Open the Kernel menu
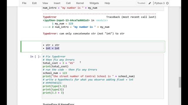Screen dimensions: 188x105 [x=80, y=3]
